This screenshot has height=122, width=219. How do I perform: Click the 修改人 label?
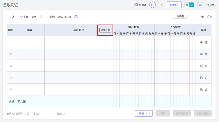[61, 114]
